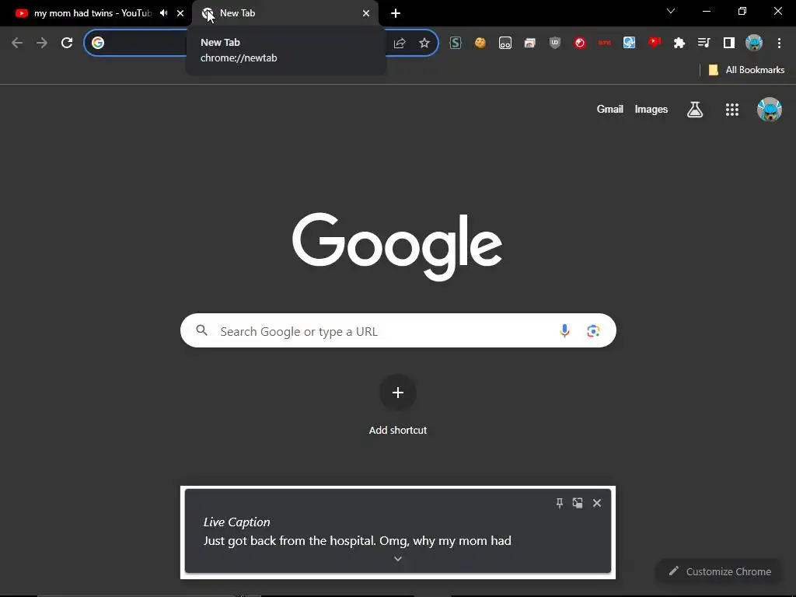Open the Extensions puzzle piece menu
The width and height of the screenshot is (796, 597).
(x=679, y=44)
